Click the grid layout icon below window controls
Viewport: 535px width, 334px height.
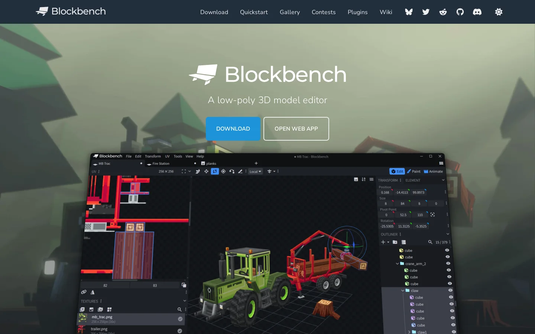[x=441, y=163]
